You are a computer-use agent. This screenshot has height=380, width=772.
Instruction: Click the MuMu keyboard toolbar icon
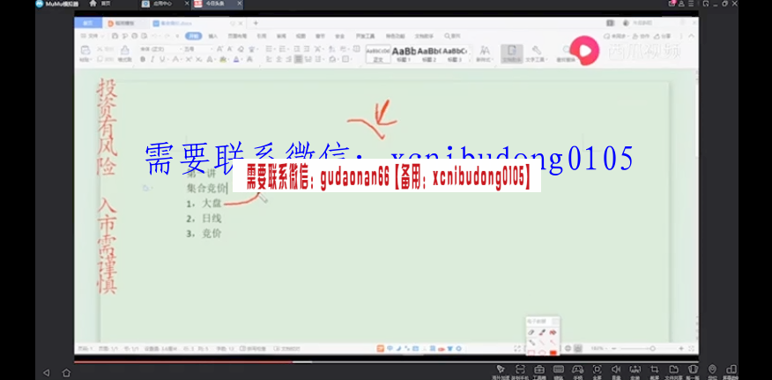tap(559, 369)
